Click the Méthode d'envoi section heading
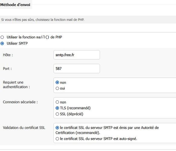176x151 pixels. [15, 5]
